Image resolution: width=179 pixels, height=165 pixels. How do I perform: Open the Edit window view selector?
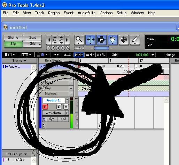tap(10, 55)
